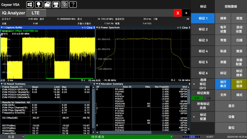Open help with the question mark icon

click(73, 5)
